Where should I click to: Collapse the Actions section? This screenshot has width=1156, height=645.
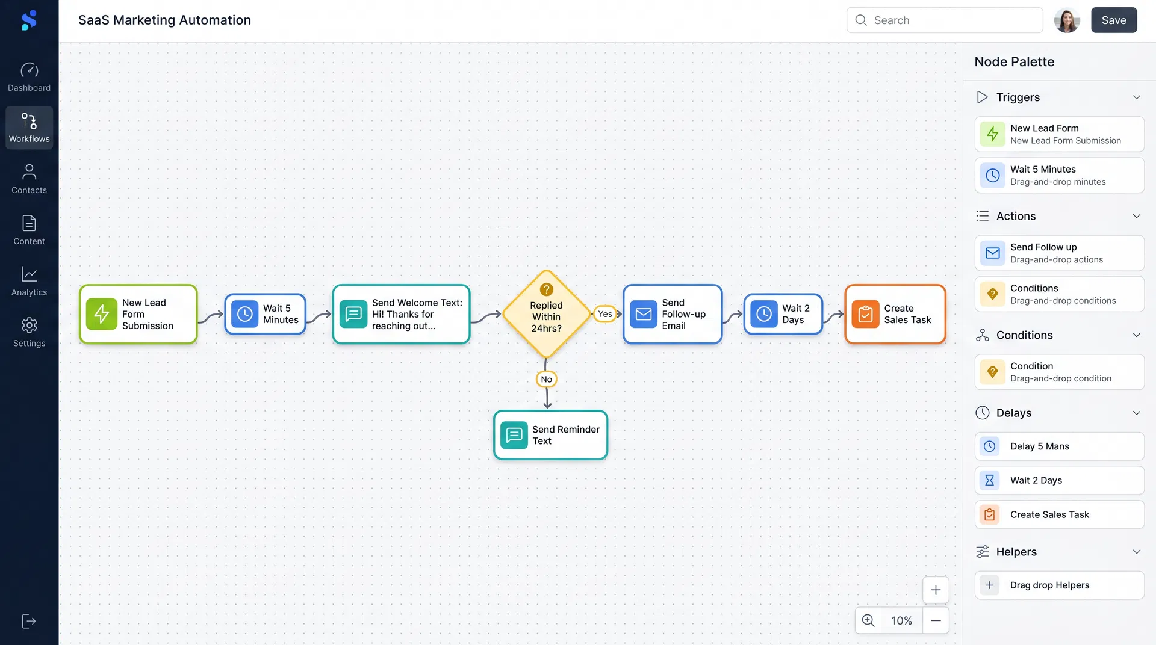pyautogui.click(x=1137, y=216)
